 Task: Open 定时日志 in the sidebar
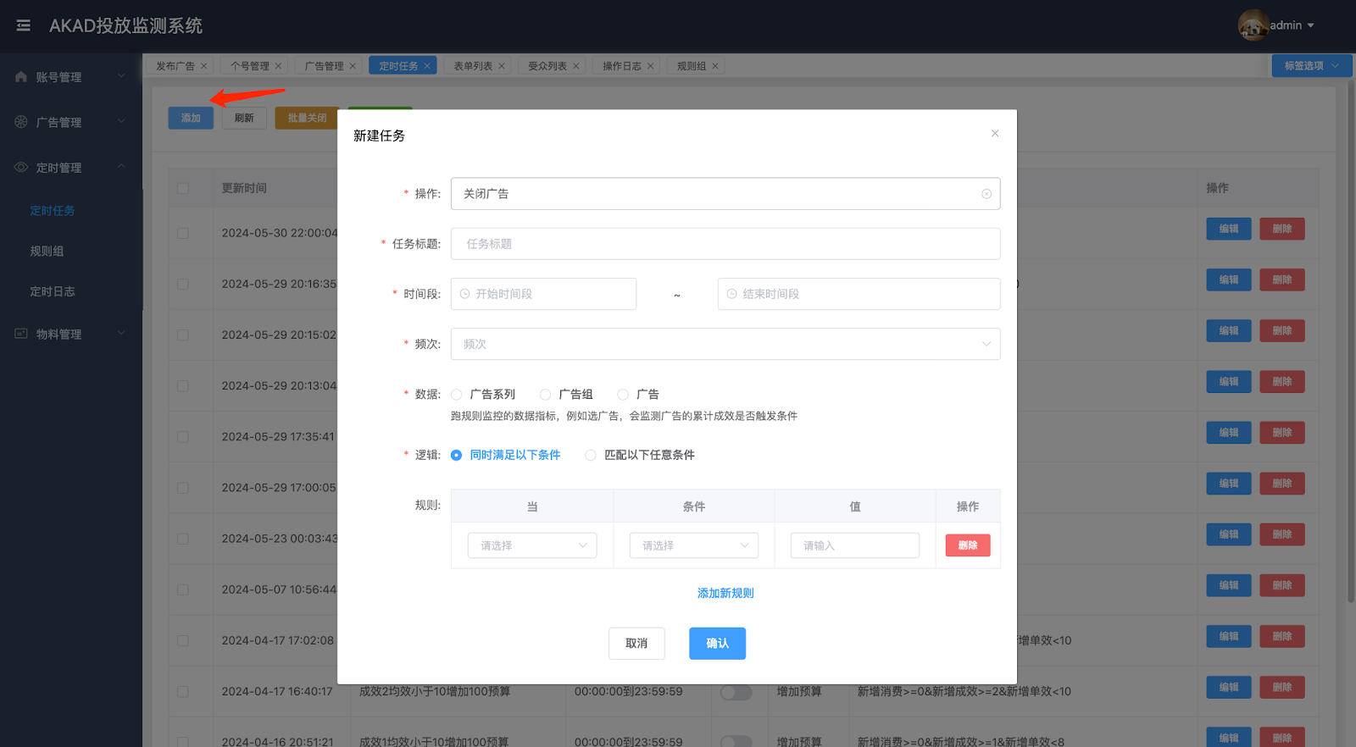53,291
